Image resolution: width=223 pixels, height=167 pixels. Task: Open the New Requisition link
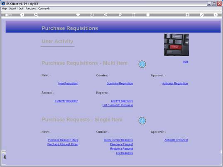click(68, 83)
